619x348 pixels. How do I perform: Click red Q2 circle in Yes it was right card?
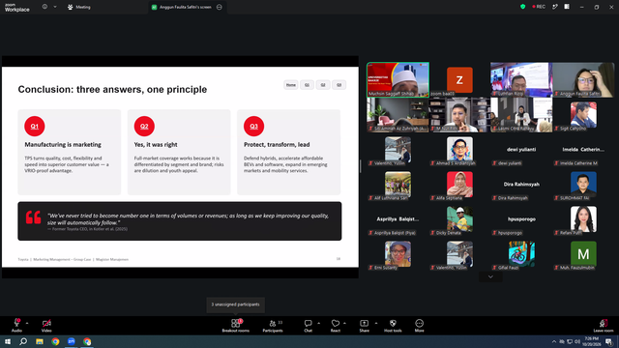tap(144, 127)
